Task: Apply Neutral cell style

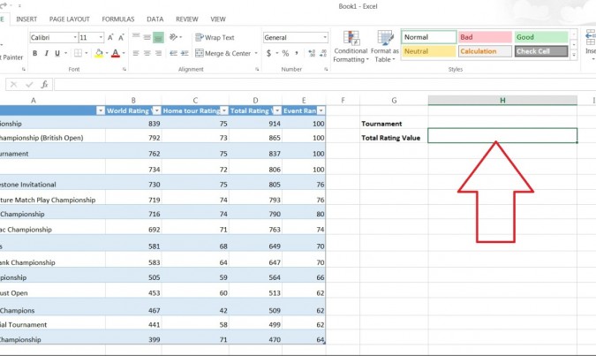Action: click(429, 51)
